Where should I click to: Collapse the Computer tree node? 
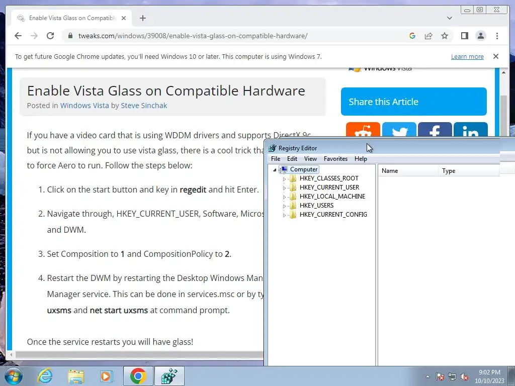coord(275,170)
